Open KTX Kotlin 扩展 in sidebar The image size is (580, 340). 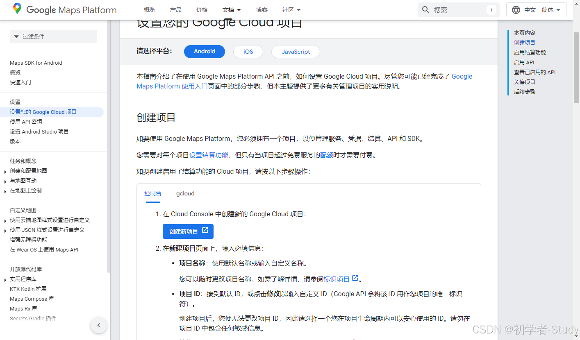[28, 289]
